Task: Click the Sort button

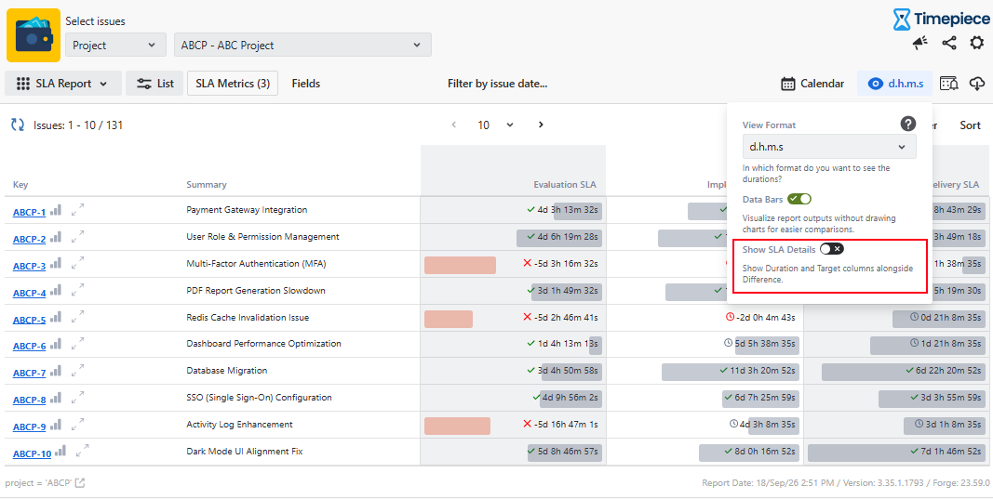Action: 970,125
